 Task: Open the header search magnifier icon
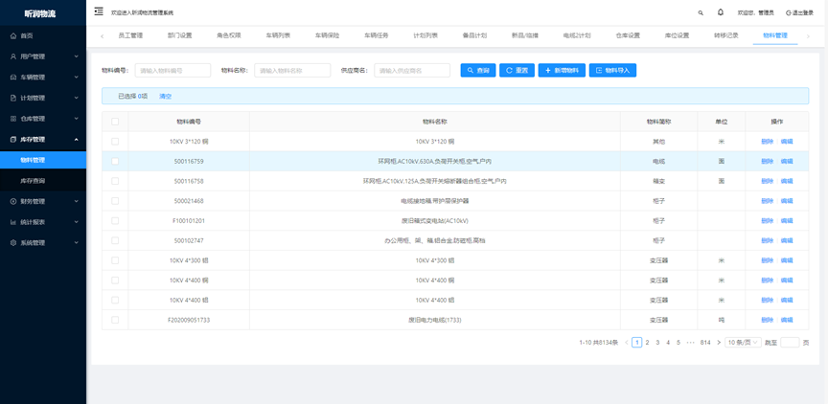click(701, 12)
